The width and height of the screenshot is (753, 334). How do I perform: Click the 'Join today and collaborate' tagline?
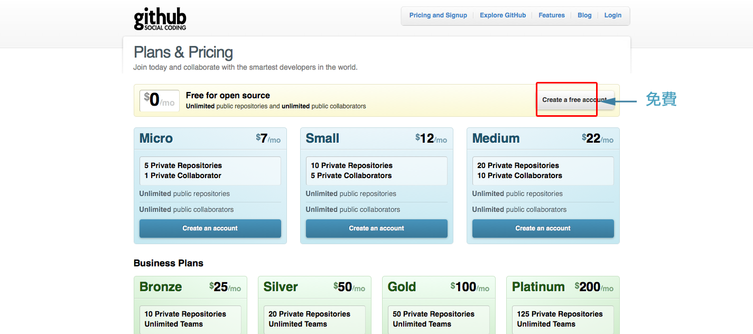click(245, 67)
